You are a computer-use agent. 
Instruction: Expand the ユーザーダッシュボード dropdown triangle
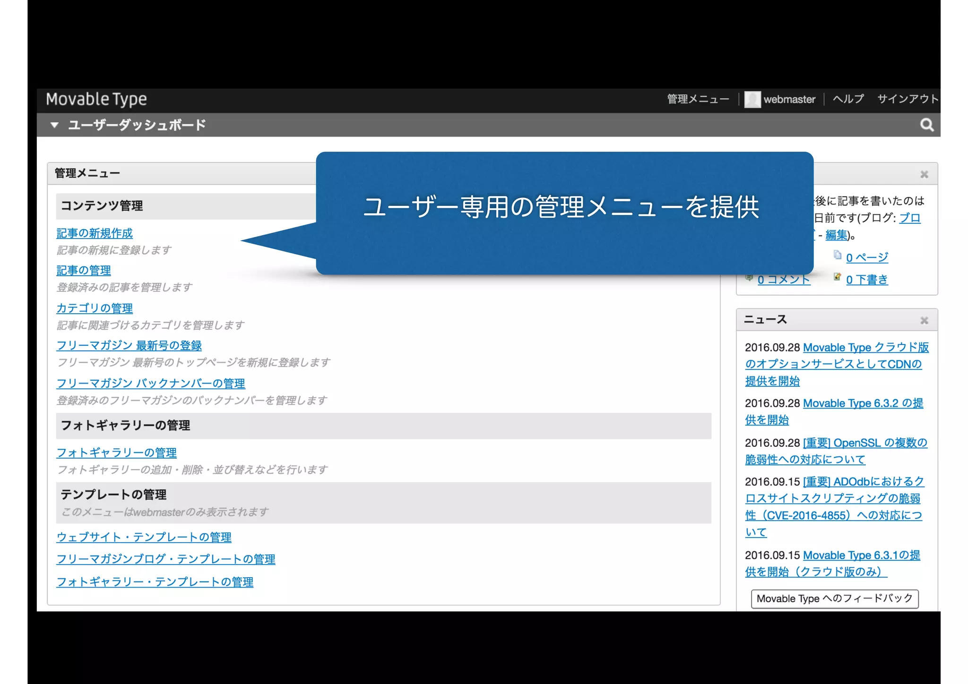point(54,125)
